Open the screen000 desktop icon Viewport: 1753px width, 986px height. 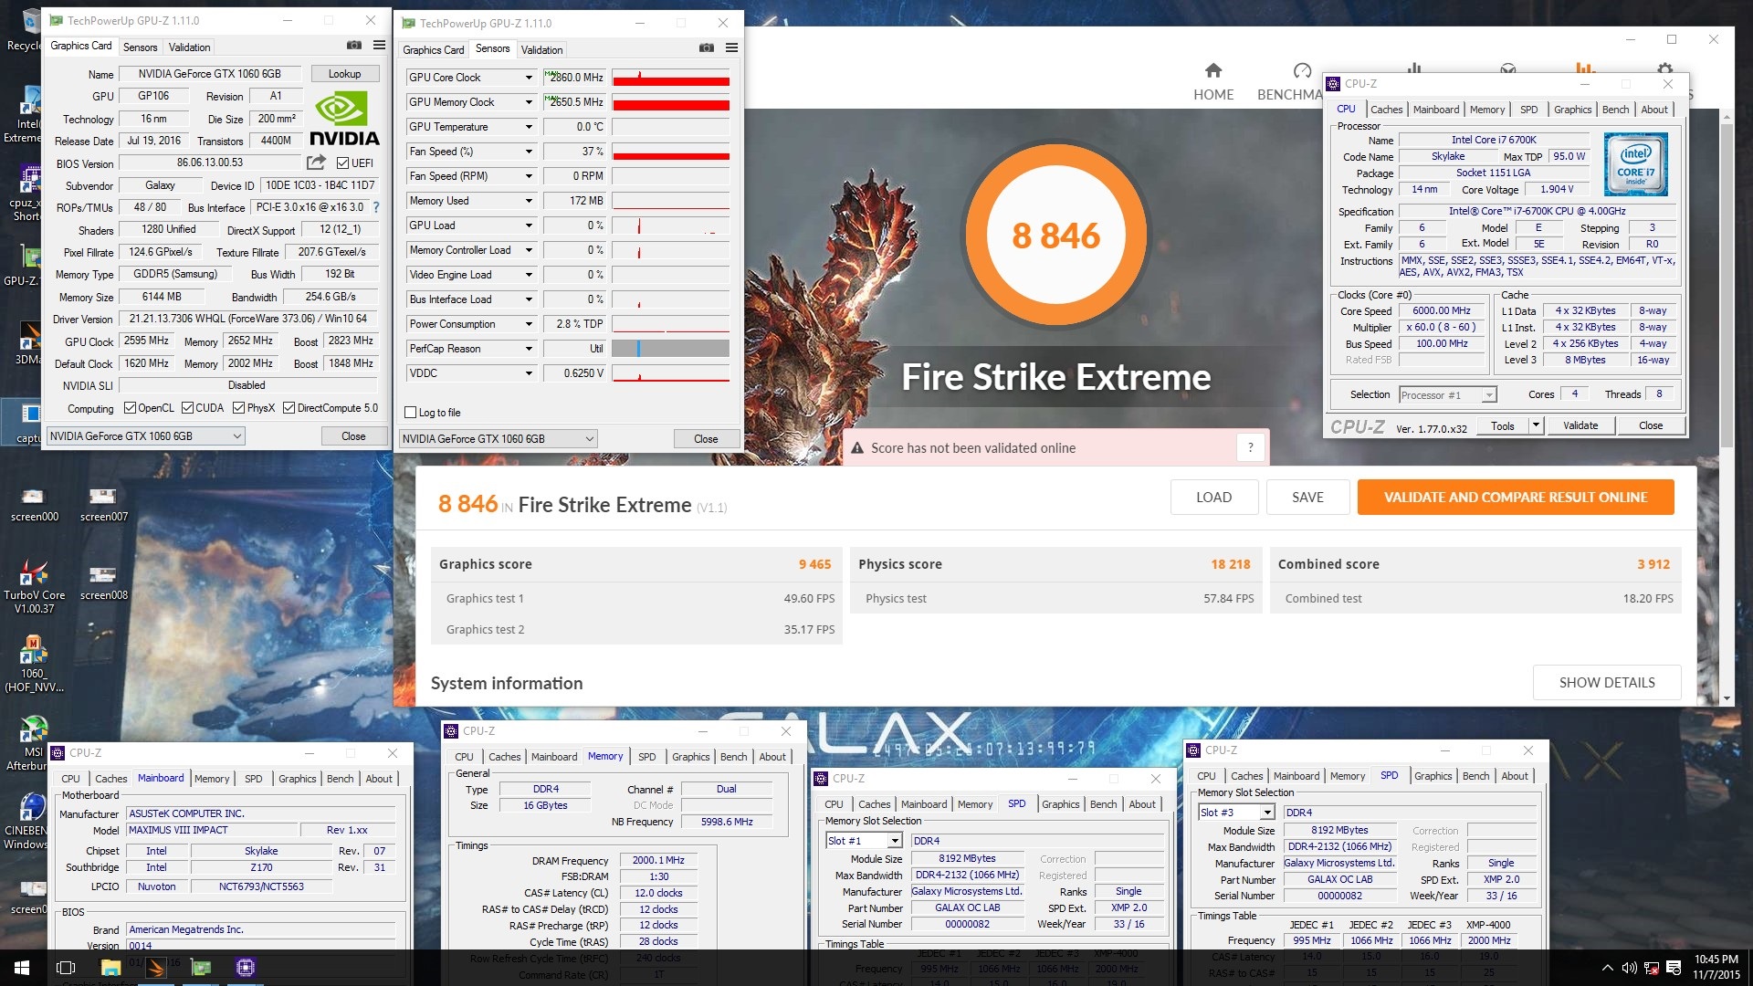34,504
